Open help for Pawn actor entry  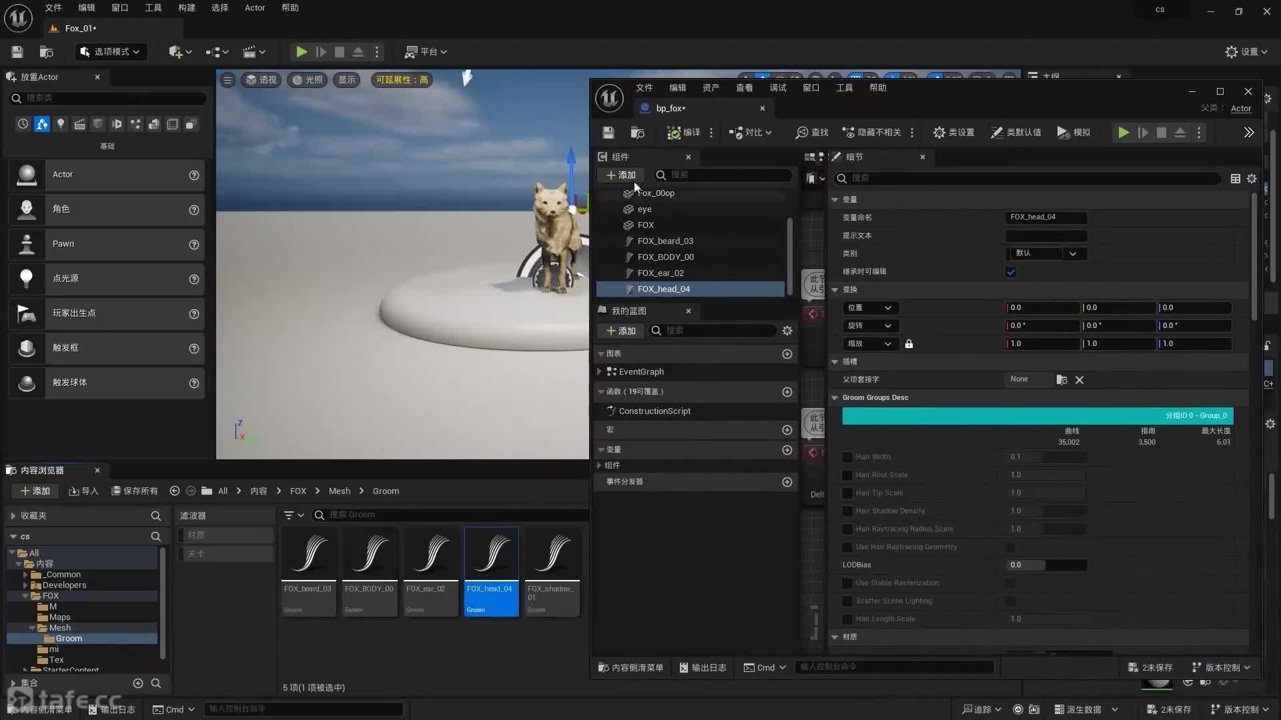(x=194, y=245)
